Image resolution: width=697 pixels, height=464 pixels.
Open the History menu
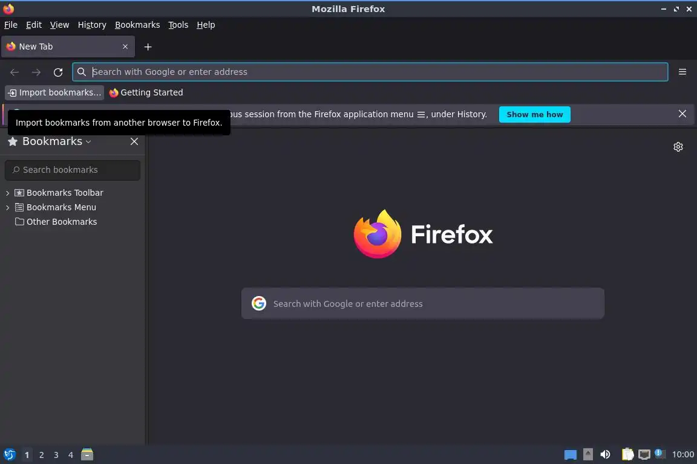tap(92, 25)
